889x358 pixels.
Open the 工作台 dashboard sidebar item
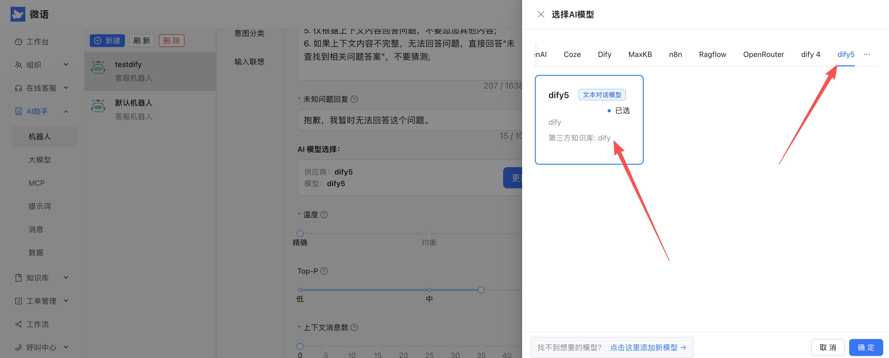pos(37,42)
